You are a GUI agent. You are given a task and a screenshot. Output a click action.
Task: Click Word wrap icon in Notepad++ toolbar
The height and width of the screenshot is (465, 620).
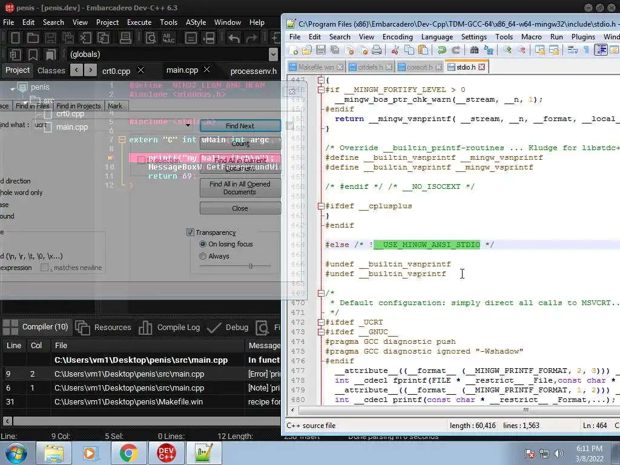click(572, 50)
